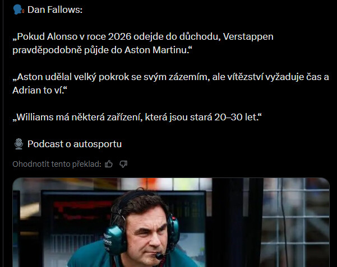
Task: Click the word "Verstappen" in the post
Action: click(x=248, y=37)
